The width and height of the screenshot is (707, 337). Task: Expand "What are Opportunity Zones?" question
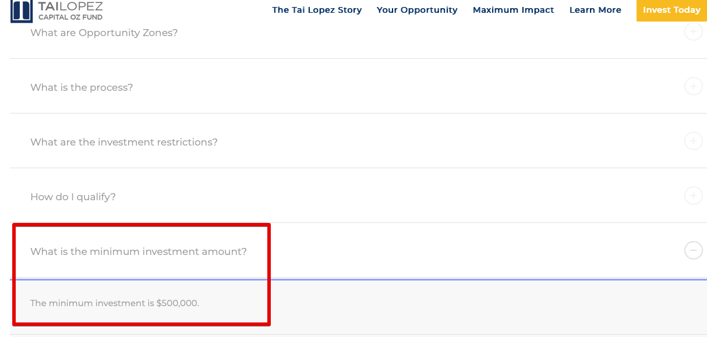[x=358, y=33]
